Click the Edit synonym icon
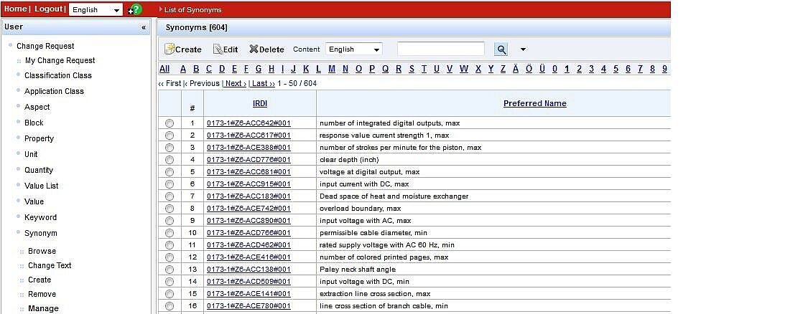808x314 pixels. point(218,49)
